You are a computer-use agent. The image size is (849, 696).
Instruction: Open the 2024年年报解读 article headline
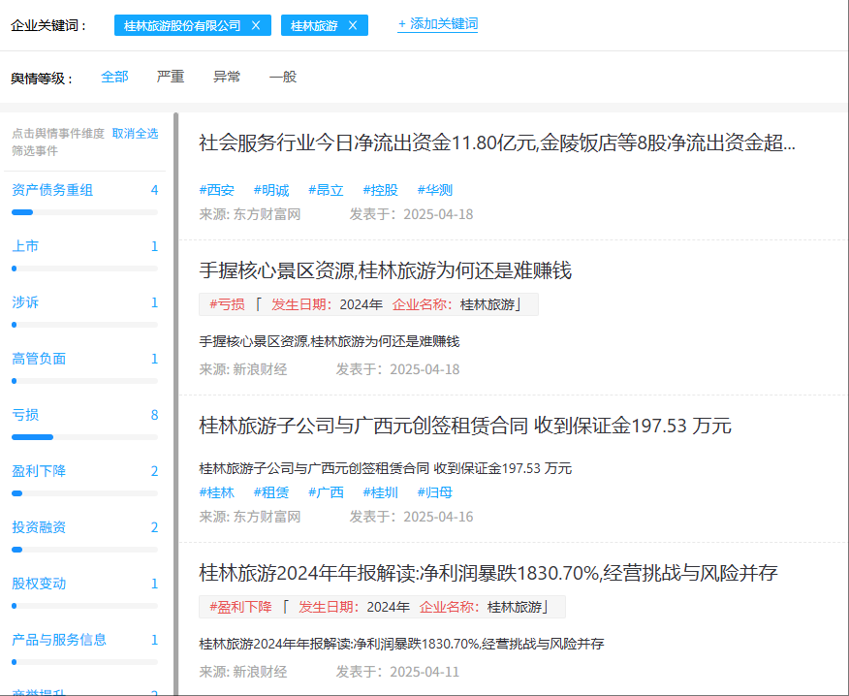(x=487, y=573)
